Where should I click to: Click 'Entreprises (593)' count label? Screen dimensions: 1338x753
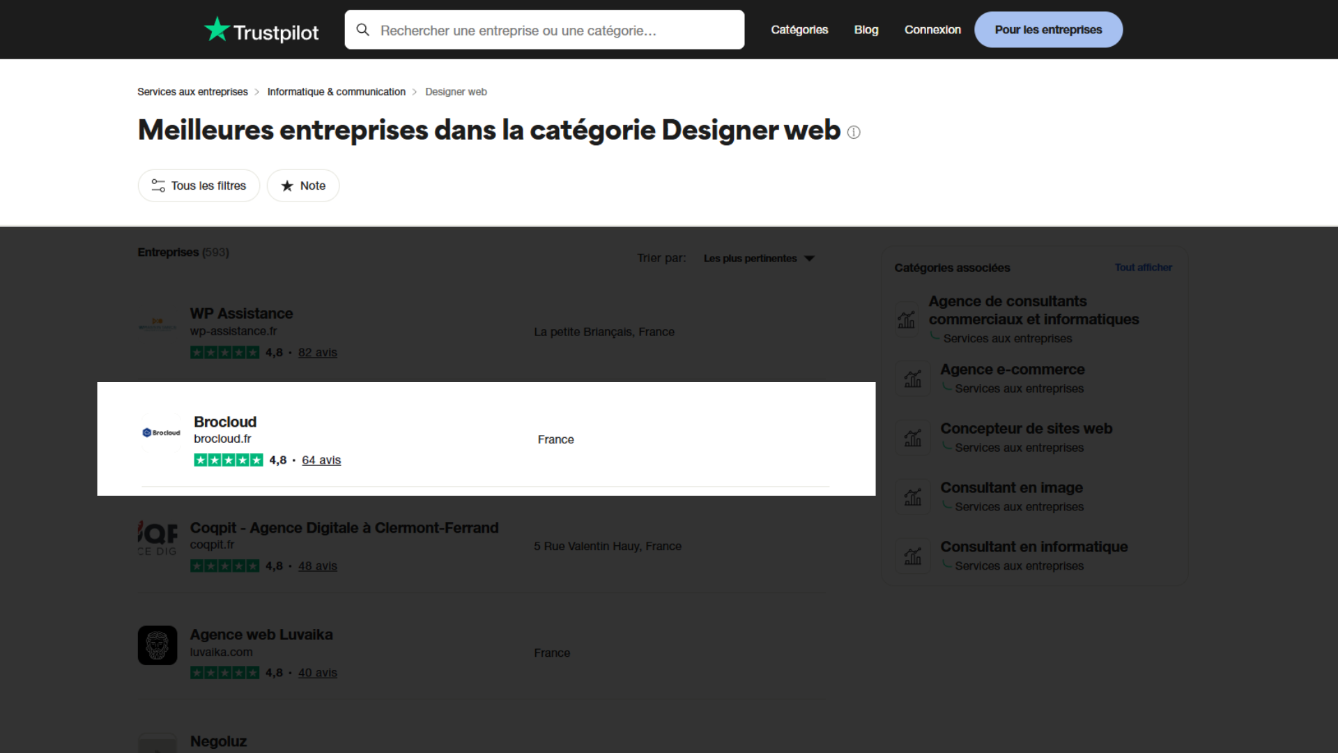pyautogui.click(x=183, y=252)
